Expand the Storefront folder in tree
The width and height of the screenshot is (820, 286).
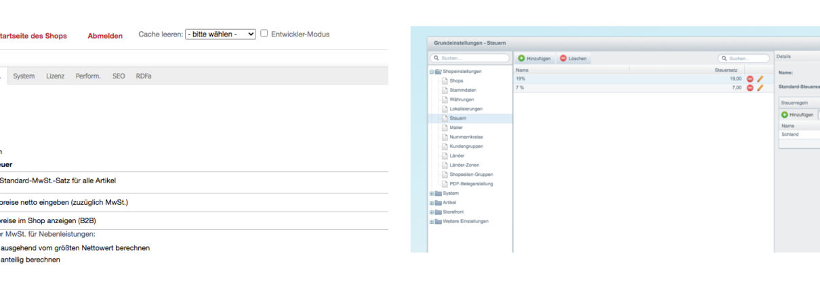click(x=431, y=212)
